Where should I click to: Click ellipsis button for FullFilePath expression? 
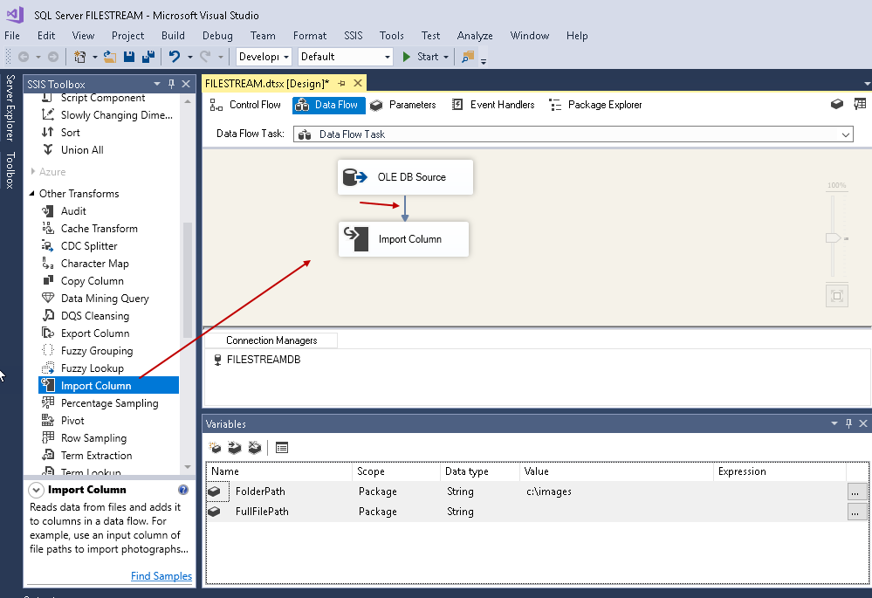[x=857, y=512]
